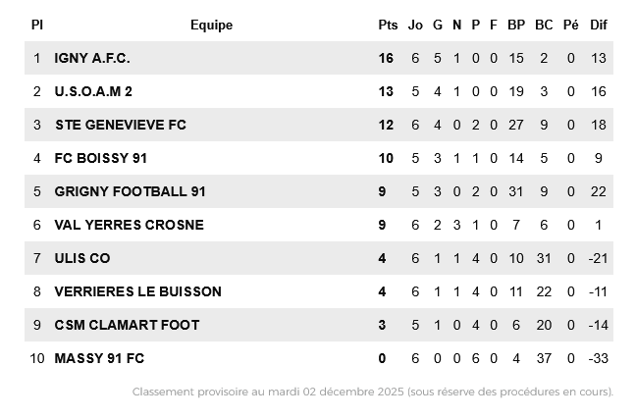Click the Pl ranking column header
The width and height of the screenshot is (636, 419).
37,25
